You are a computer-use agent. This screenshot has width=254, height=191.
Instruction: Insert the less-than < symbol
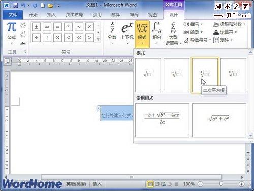tap(68, 38)
